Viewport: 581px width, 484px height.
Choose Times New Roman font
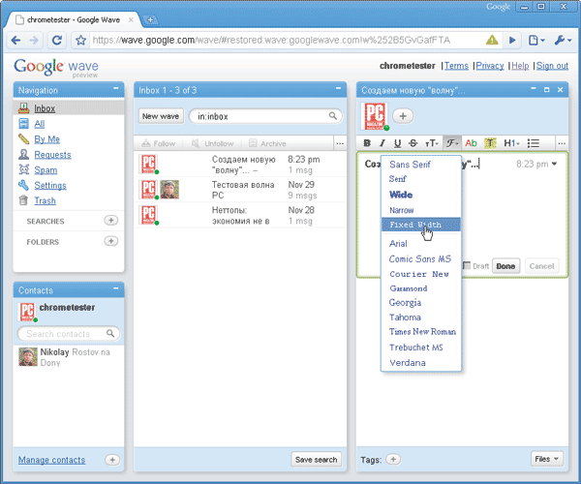click(x=421, y=332)
